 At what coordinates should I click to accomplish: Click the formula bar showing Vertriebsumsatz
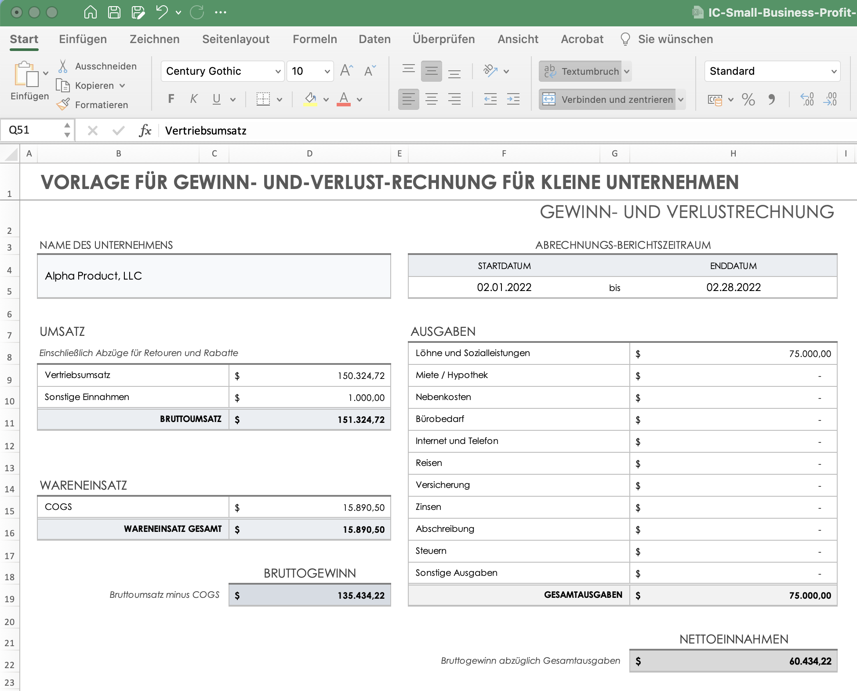click(508, 131)
